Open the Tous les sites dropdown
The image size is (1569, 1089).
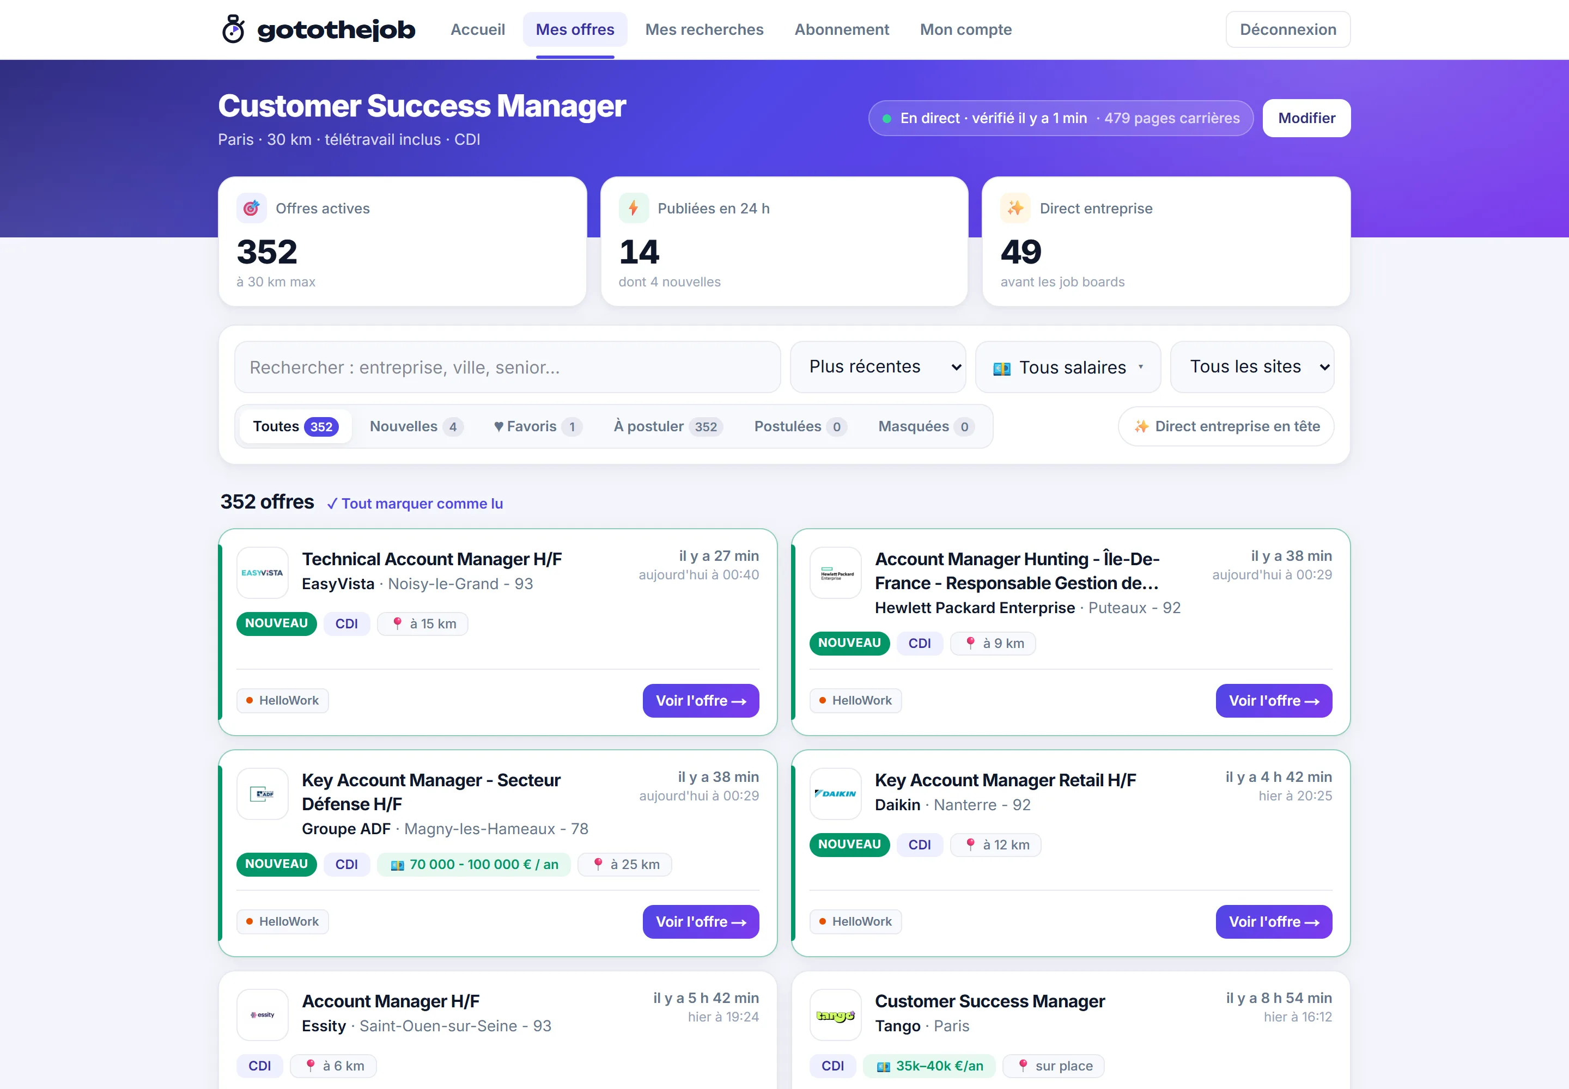(1252, 367)
